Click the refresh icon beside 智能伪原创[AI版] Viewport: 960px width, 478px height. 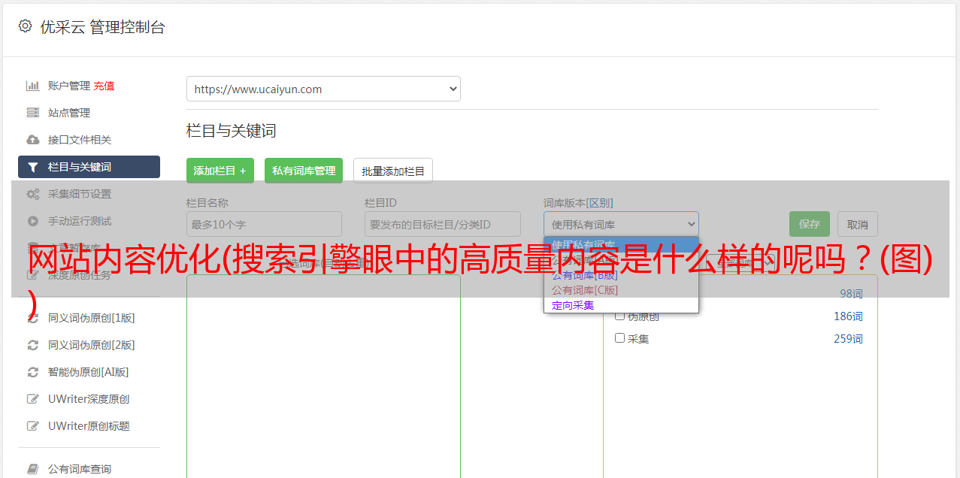click(32, 372)
